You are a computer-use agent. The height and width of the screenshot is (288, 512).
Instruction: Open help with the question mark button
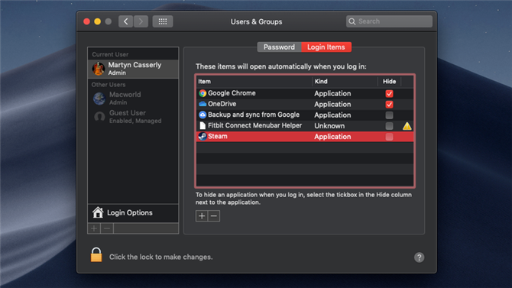(x=419, y=257)
